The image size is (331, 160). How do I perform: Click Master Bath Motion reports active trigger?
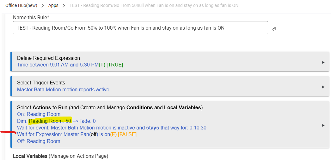pos(63,90)
